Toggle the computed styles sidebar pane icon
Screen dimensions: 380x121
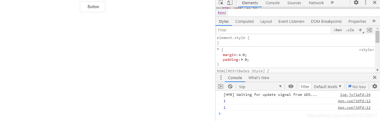tap(369, 30)
